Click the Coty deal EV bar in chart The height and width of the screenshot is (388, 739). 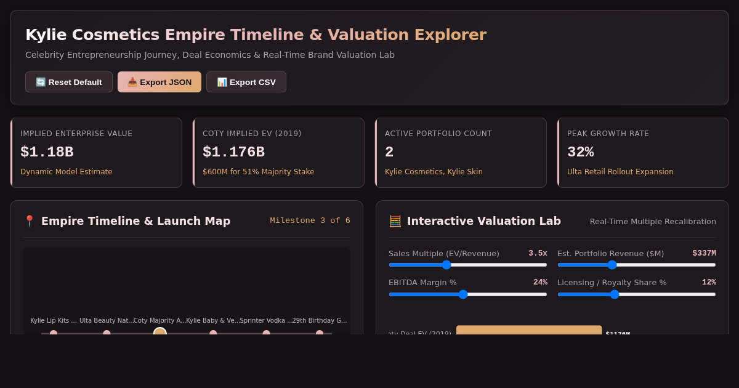[529, 330]
